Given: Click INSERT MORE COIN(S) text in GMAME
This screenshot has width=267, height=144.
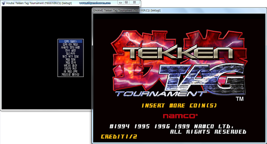Looking at the screenshot, I should [179, 106].
